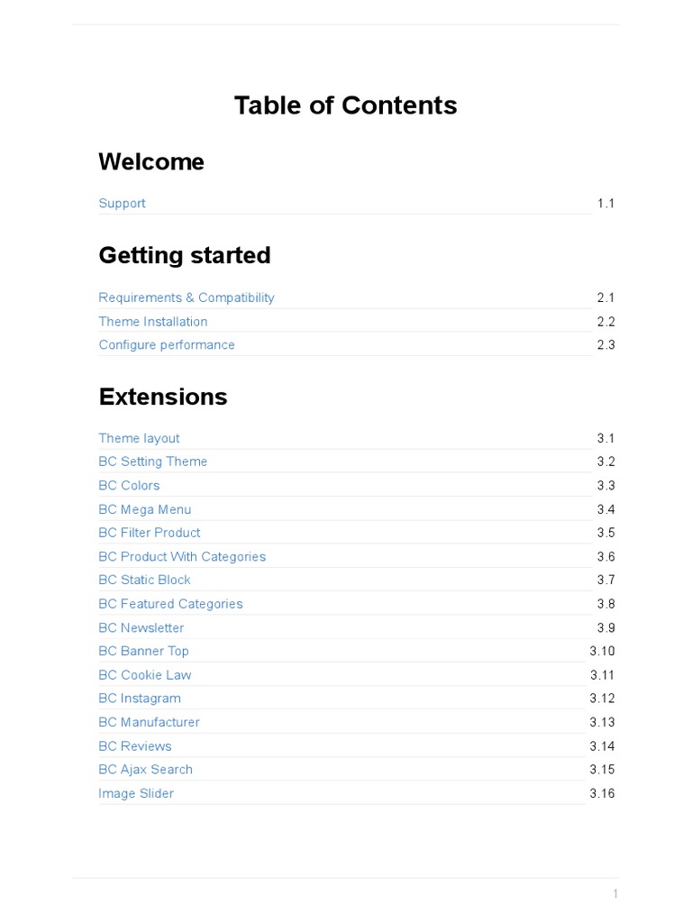Screen dimensions: 692x923
Task: Open BC Mega Menu link
Action: click(x=145, y=509)
